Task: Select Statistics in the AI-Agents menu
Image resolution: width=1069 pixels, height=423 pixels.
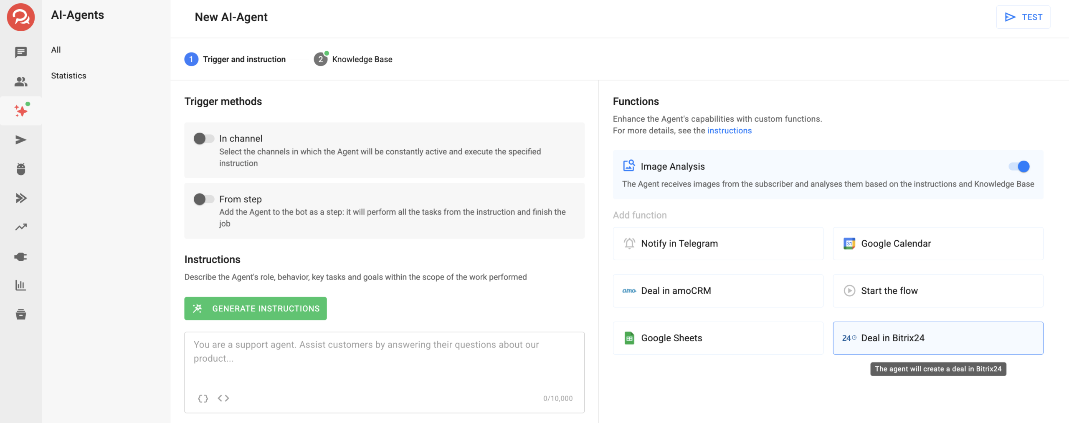Action: coord(68,76)
